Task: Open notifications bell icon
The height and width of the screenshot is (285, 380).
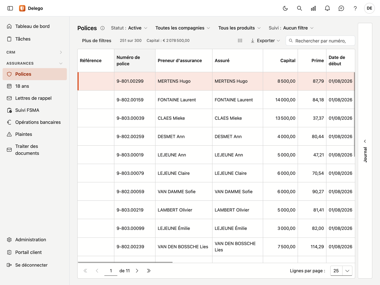Action: pyautogui.click(x=327, y=8)
